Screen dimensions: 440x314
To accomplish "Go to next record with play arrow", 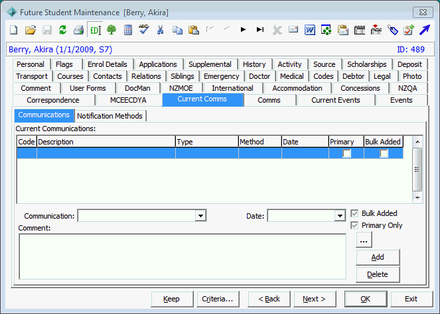I will pyautogui.click(x=244, y=29).
